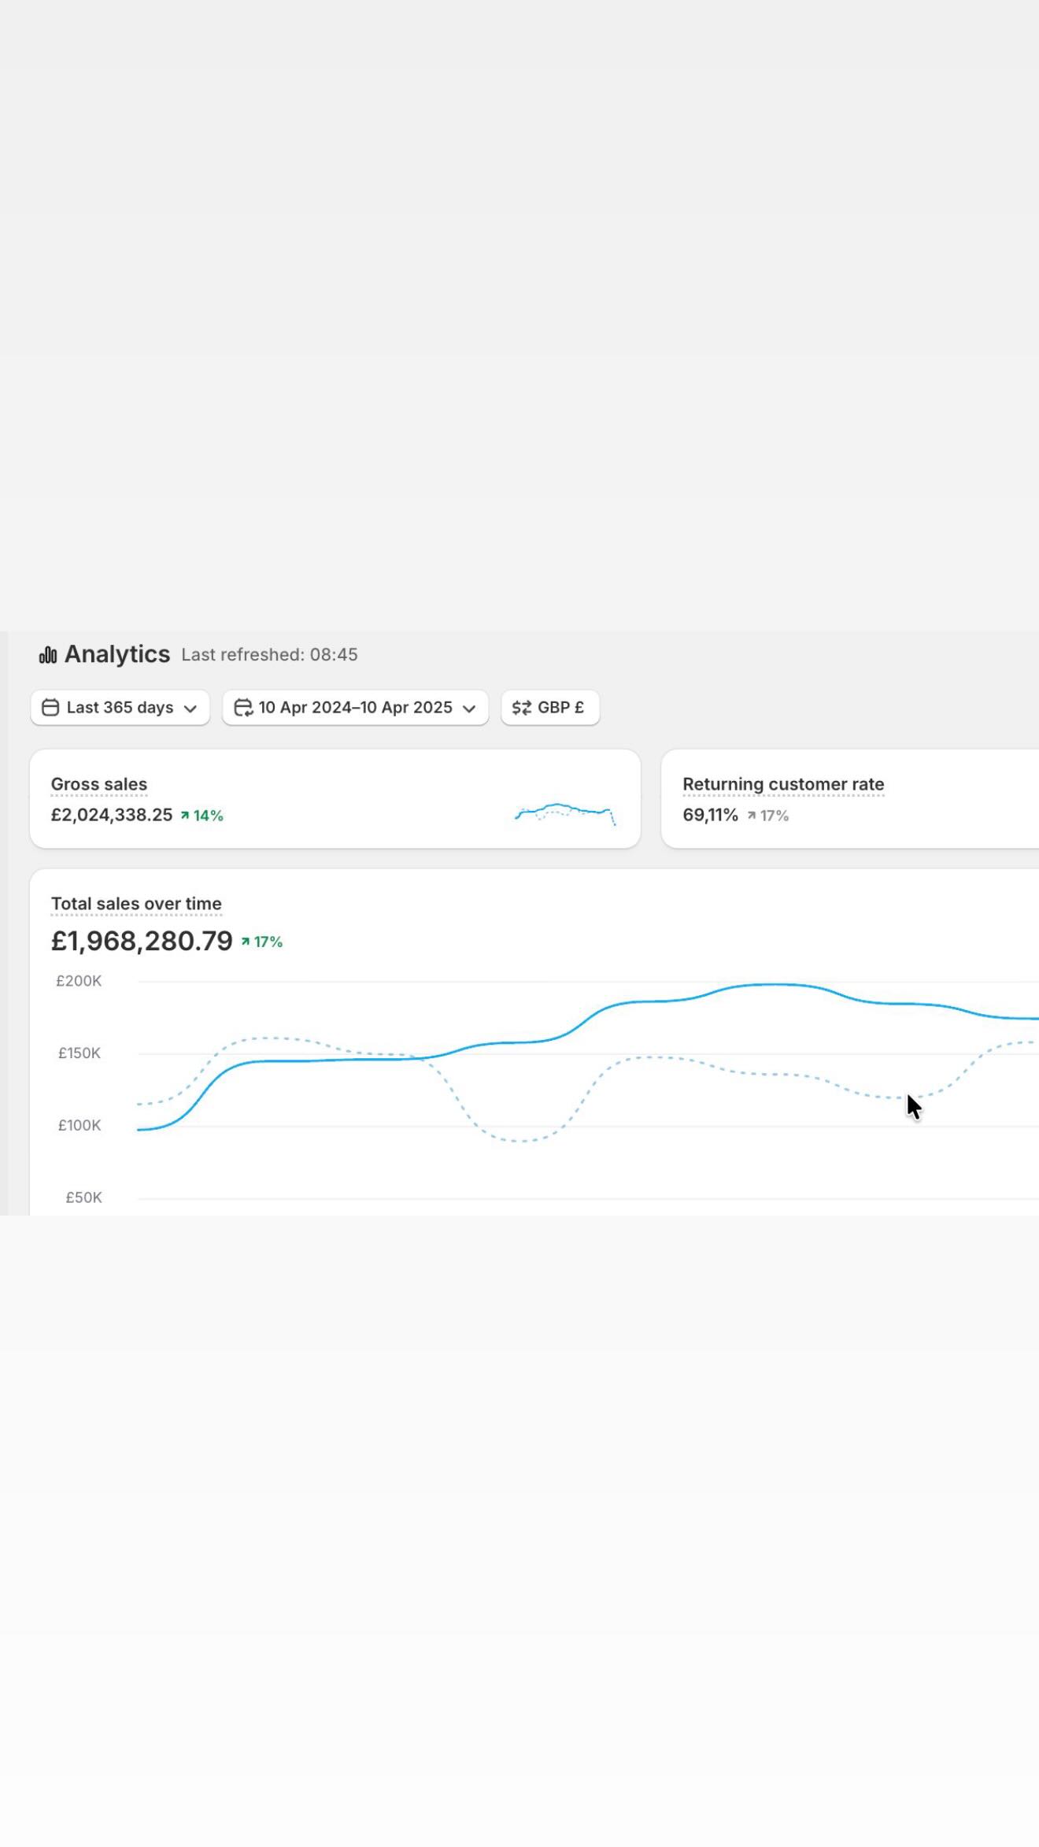Click the currency exchange icon beside GBP
This screenshot has height=1847, width=1039.
pyautogui.click(x=522, y=708)
